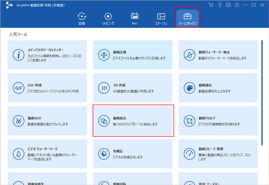Open the hamburger menu icon
Viewport: 269px width, 185px height.
pos(237,5)
